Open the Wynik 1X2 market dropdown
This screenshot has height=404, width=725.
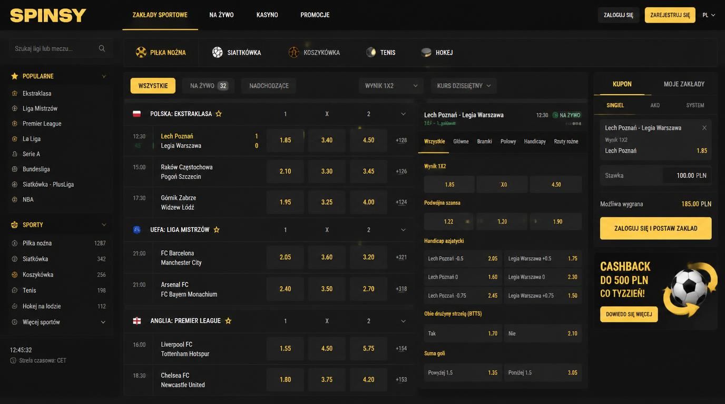[x=391, y=86]
